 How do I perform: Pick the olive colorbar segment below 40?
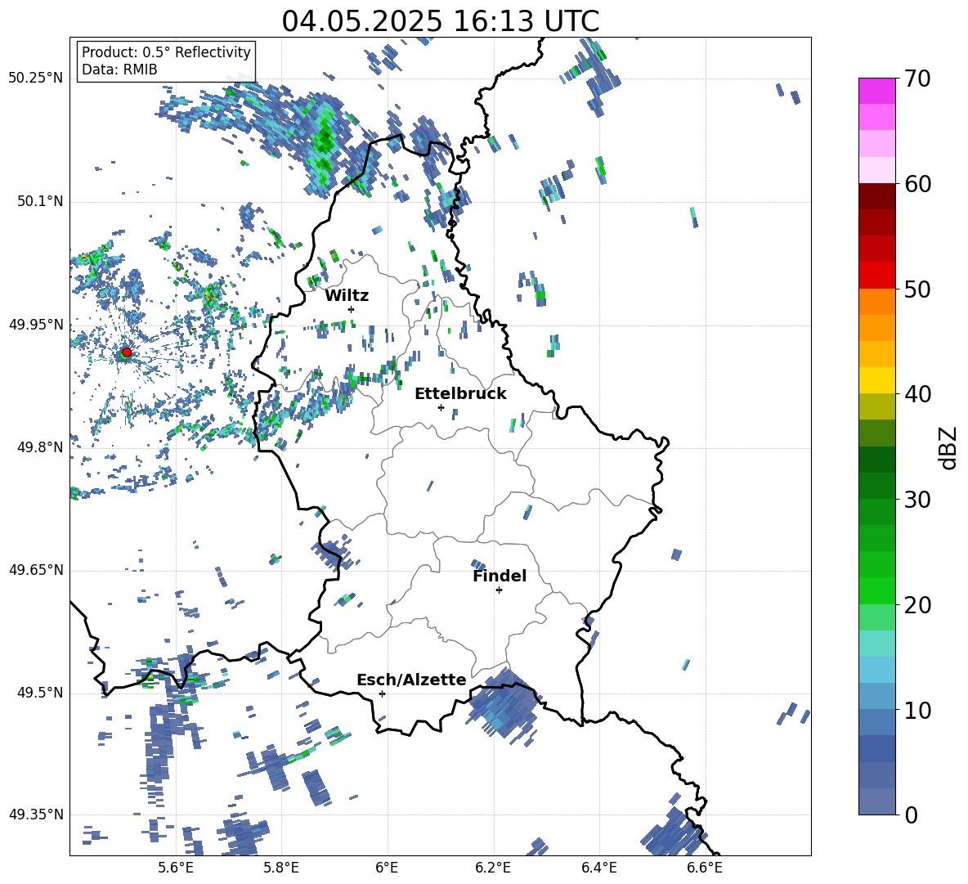click(876, 406)
